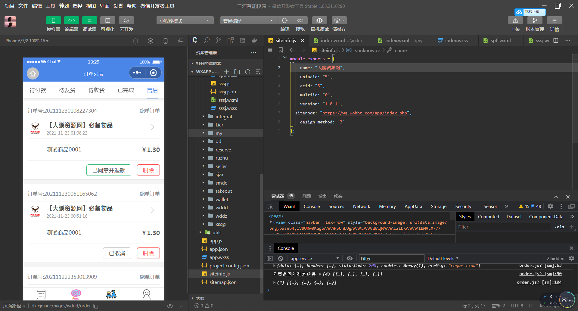The width and height of the screenshot is (578, 311).
Task: Open the order.js:63 source link
Action: [x=540, y=266]
